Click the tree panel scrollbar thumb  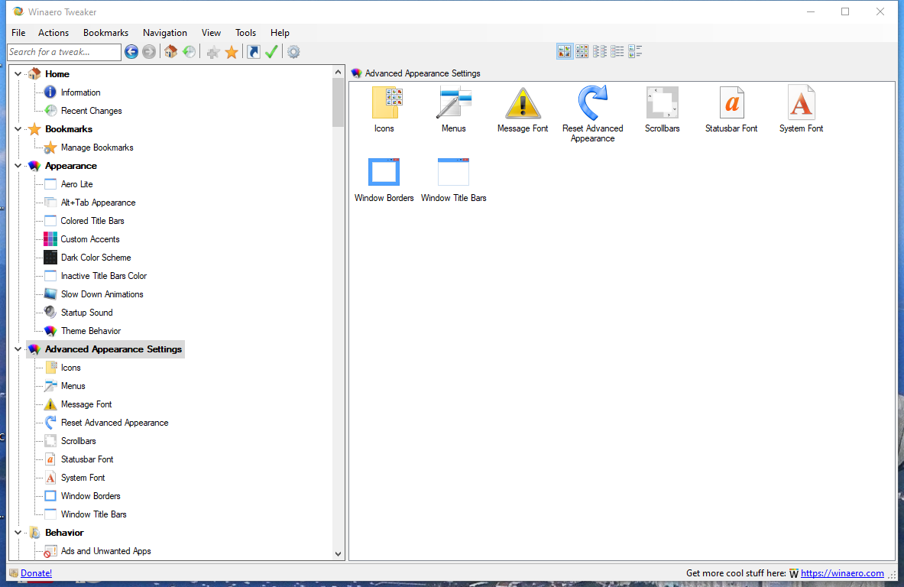pyautogui.click(x=338, y=102)
